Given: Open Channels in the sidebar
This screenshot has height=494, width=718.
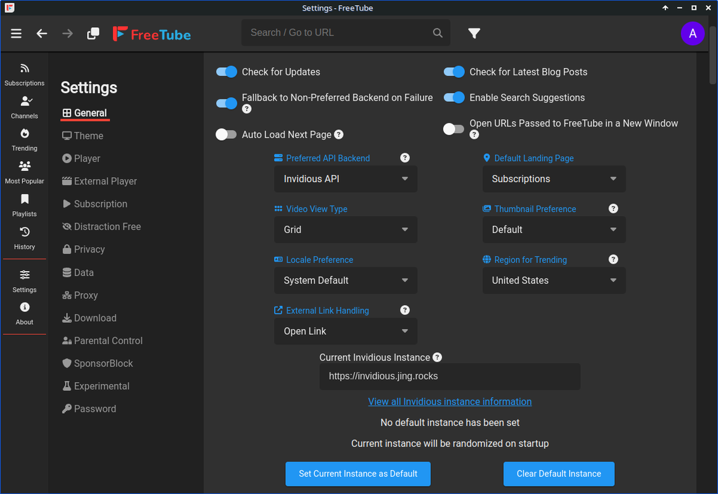Looking at the screenshot, I should click(24, 107).
